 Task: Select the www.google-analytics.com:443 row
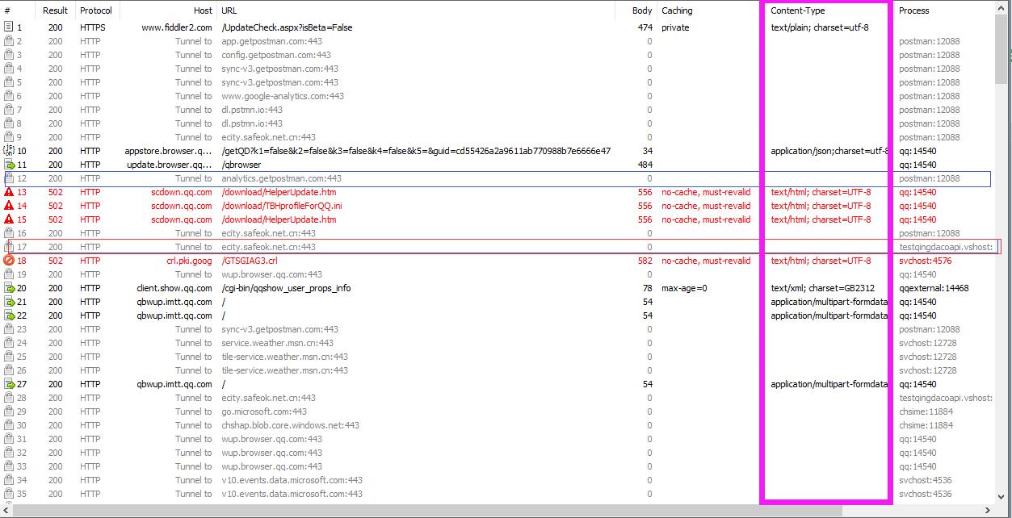498,96
